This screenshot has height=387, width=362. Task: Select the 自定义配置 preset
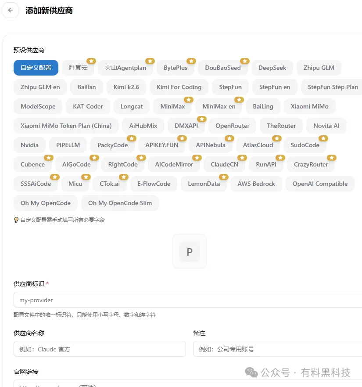36,68
